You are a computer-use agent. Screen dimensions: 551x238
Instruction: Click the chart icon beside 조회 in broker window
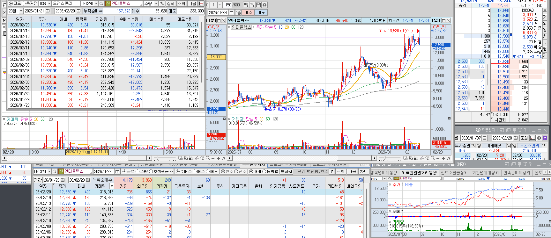(x=532, y=138)
